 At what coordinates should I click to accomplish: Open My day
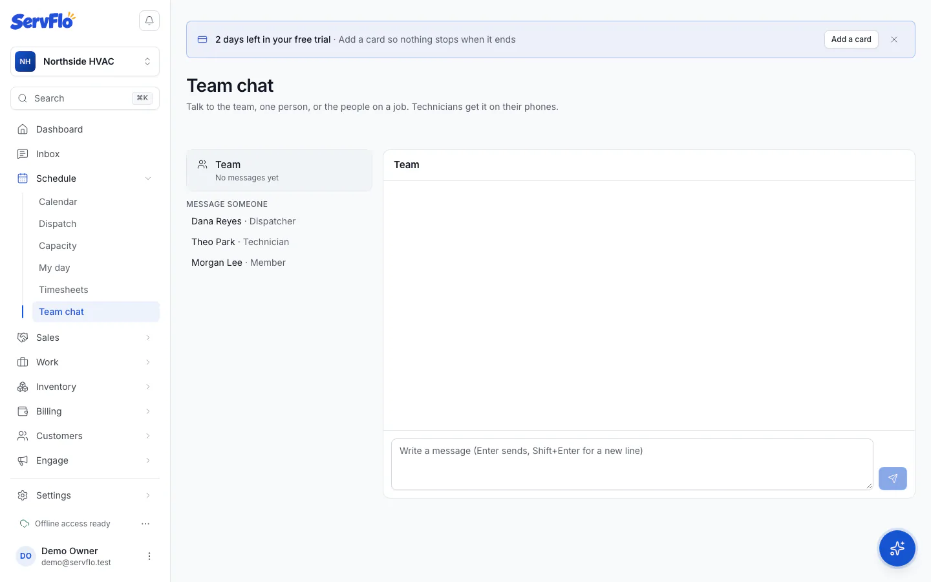[x=96, y=268]
